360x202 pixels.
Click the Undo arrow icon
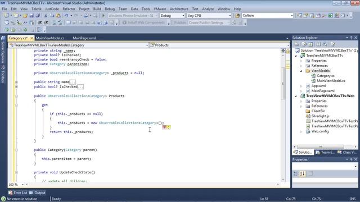66,16
